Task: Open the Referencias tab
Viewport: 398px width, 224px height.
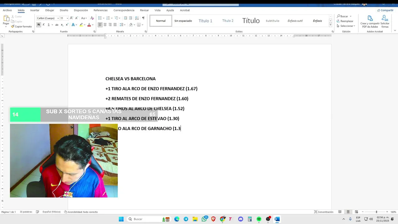Action: coord(100,10)
